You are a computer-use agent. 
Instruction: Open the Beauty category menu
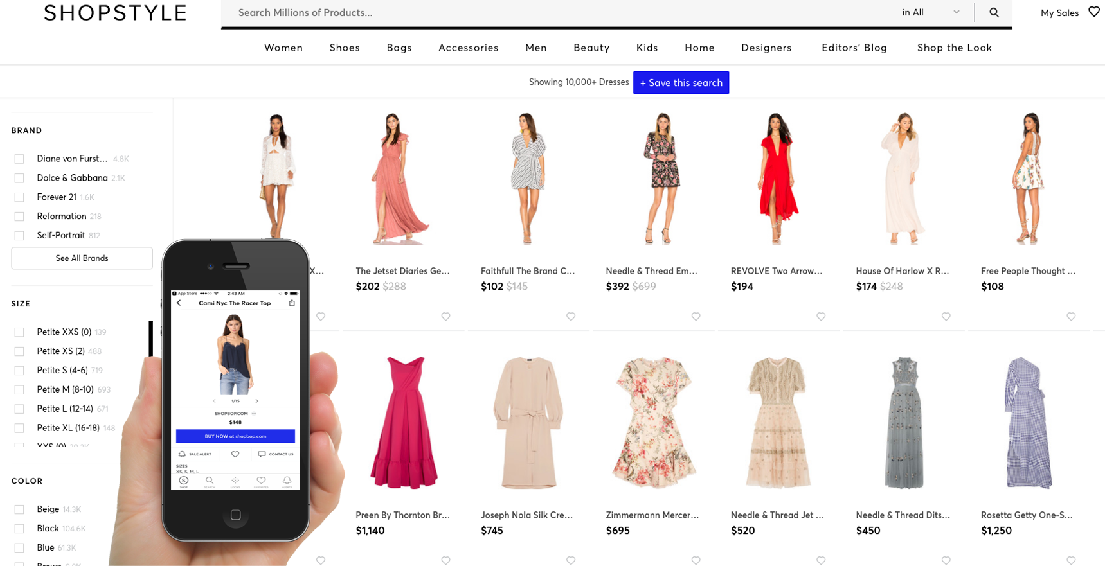[591, 48]
